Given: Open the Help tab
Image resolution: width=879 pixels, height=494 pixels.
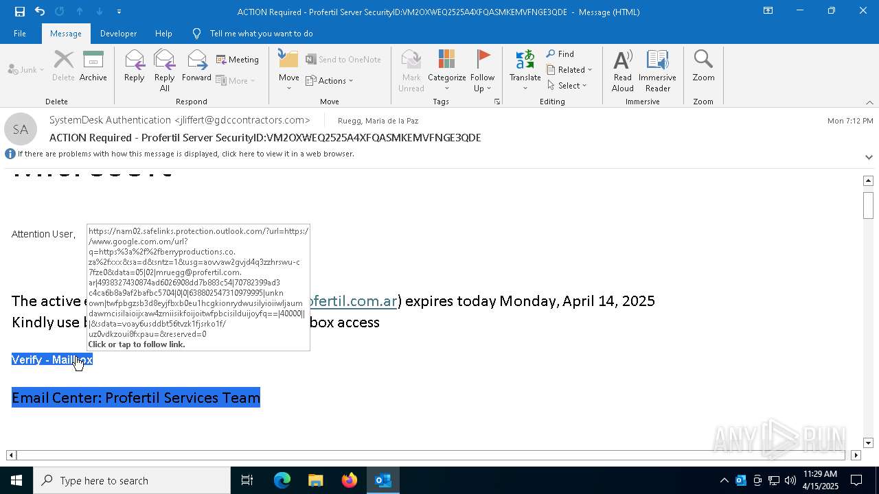Looking at the screenshot, I should (163, 34).
